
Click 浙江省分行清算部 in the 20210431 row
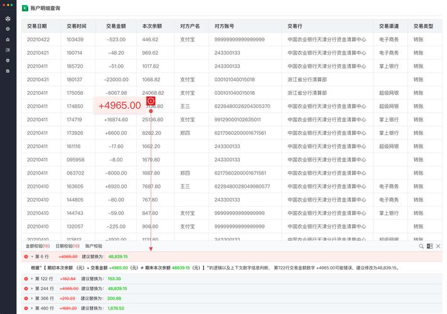307,80
